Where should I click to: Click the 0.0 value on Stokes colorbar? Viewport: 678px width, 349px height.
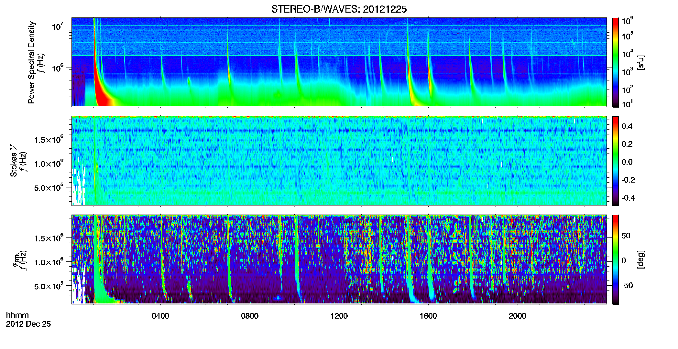pyautogui.click(x=627, y=162)
